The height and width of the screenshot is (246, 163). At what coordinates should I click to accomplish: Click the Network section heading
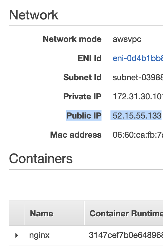click(x=34, y=15)
